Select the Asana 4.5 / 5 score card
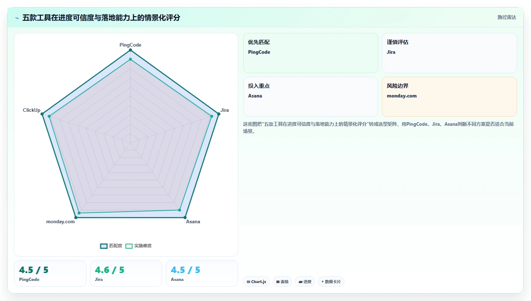This screenshot has width=531, height=301. point(202,273)
